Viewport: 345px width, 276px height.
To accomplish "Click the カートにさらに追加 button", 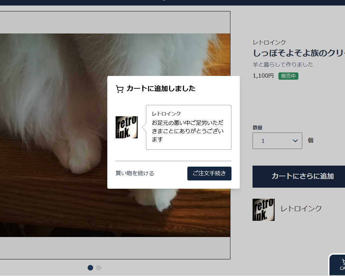I will 298,177.
